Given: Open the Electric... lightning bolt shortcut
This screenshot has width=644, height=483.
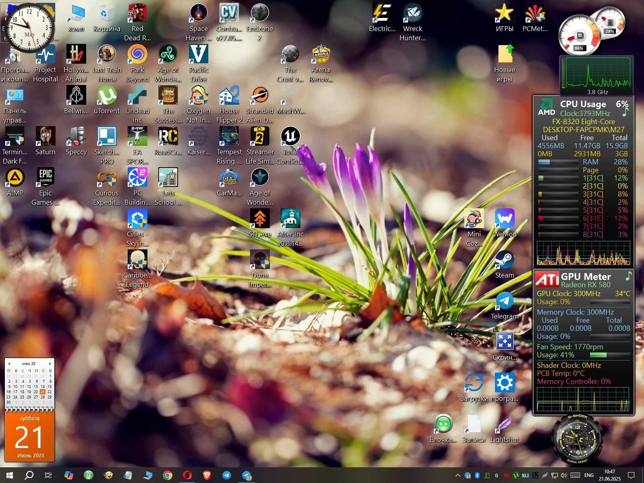Looking at the screenshot, I should pos(382,18).
